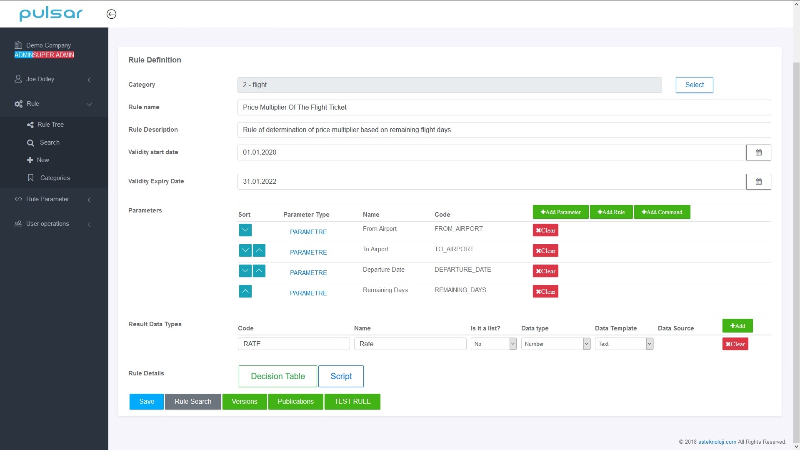Click into the Rule name field
Image resolution: width=800 pixels, height=450 pixels.
[x=504, y=107]
